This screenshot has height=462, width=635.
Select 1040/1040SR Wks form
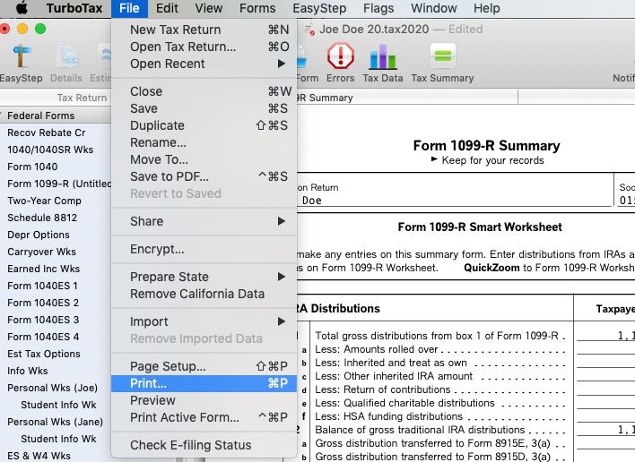[50, 150]
